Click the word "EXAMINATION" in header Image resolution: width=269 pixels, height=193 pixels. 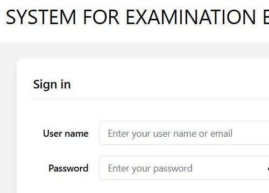[191, 17]
